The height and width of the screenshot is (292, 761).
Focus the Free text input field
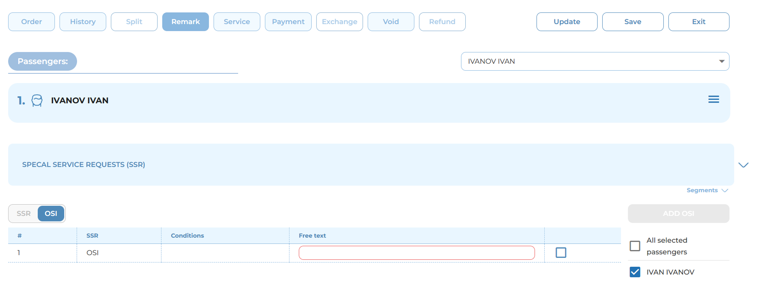(416, 253)
